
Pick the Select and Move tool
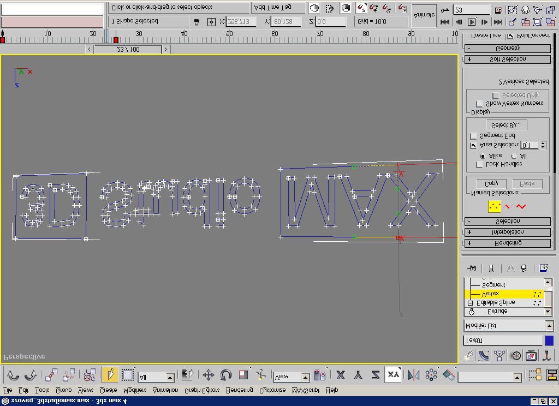208,375
